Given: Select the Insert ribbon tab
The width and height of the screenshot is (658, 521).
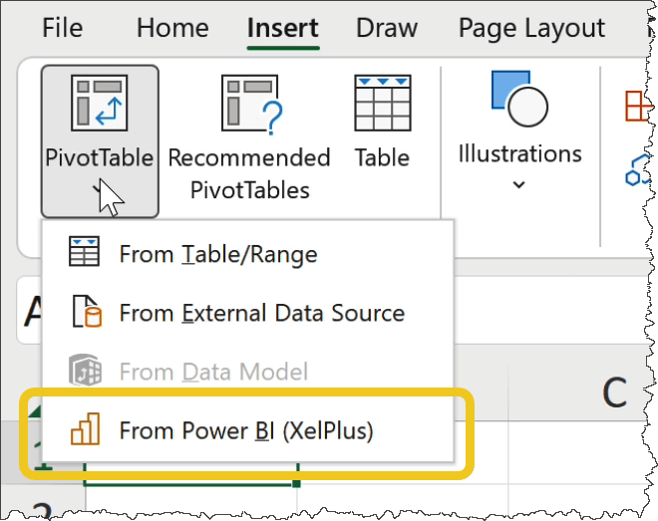Looking at the screenshot, I should 283,28.
